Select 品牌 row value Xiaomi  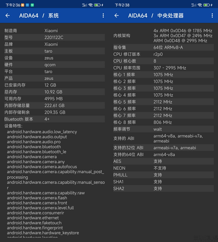(x=51, y=44)
